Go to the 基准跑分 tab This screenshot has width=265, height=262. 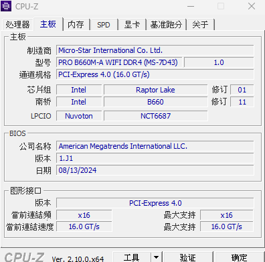(166, 25)
